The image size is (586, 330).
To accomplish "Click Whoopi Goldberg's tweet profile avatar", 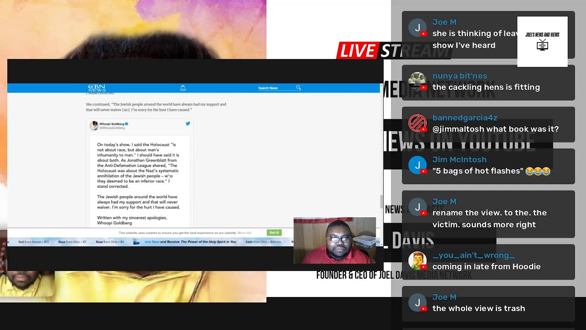I will coord(94,126).
